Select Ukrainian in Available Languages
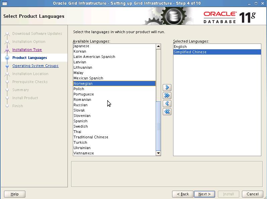The height and width of the screenshot is (199, 267). pyautogui.click(x=114, y=148)
